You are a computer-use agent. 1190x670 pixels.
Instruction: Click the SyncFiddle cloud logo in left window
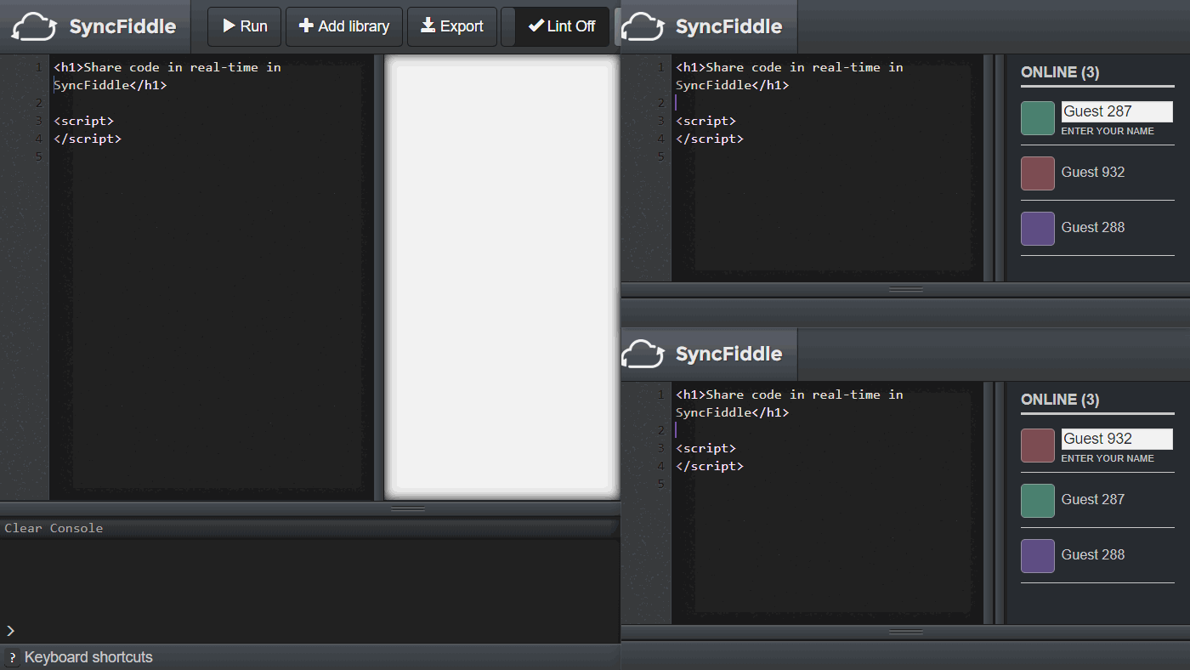tap(34, 26)
